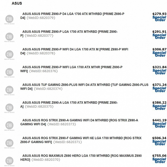Click Special Order badge under $441.19
The height and width of the screenshot is (167, 167).
[159, 125]
